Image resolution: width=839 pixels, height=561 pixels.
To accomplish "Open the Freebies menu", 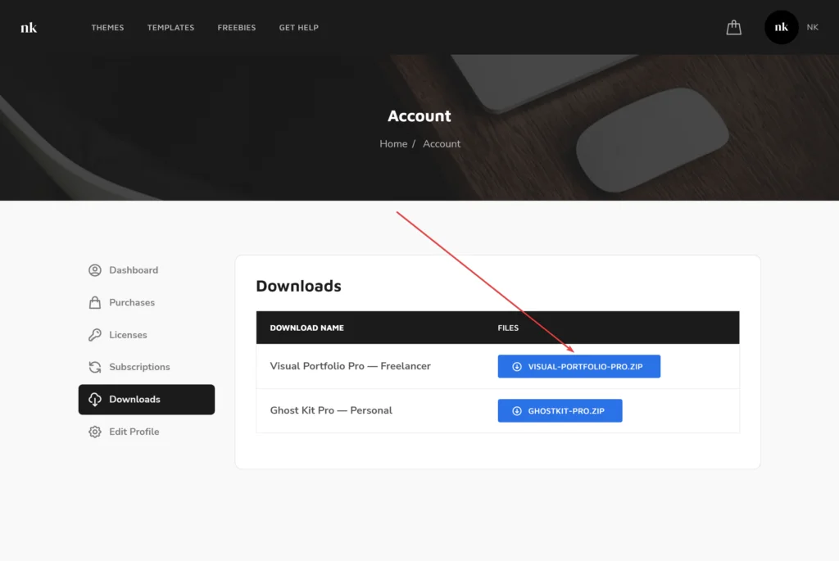I will (x=237, y=27).
